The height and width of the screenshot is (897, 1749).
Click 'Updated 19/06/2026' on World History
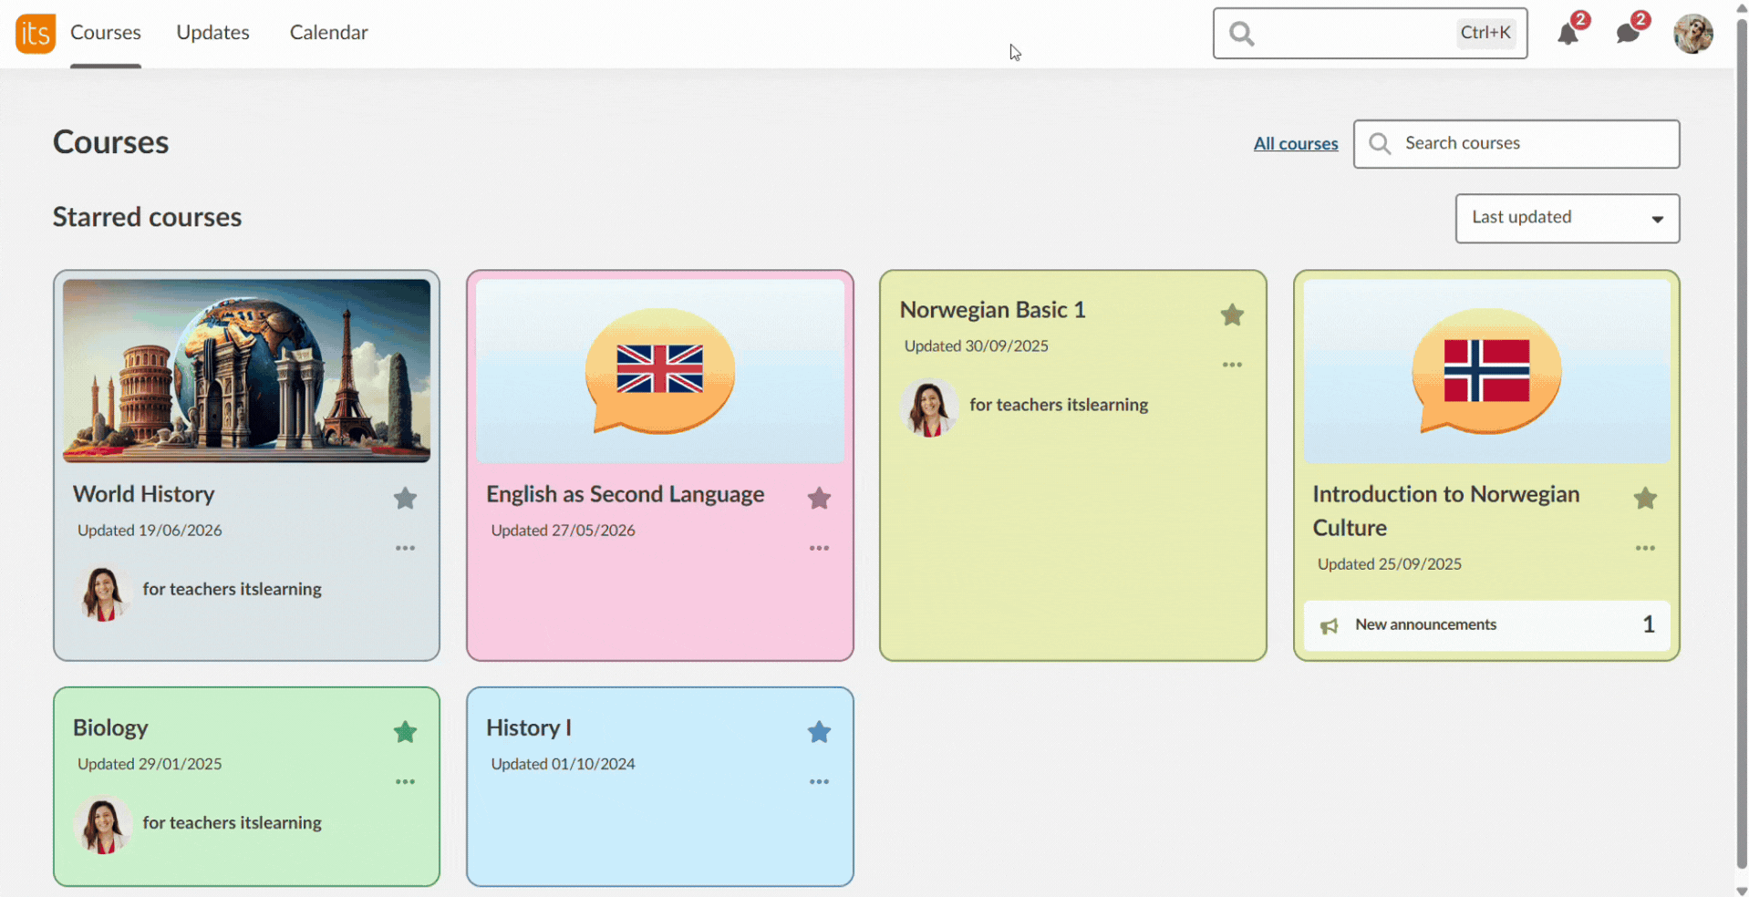tap(150, 531)
